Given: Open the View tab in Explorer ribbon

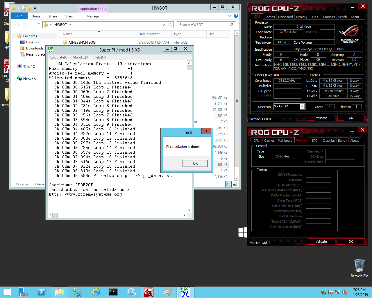Looking at the screenshot, I should pos(69,16).
